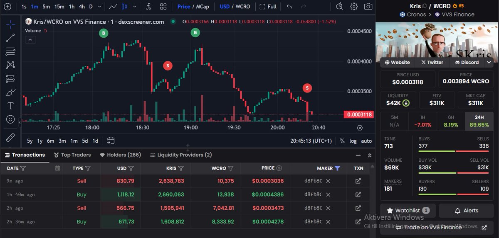Image resolution: width=499 pixels, height=238 pixels.
Task: Open explorer link for 1,118.12 buy transaction
Action: [358, 194]
